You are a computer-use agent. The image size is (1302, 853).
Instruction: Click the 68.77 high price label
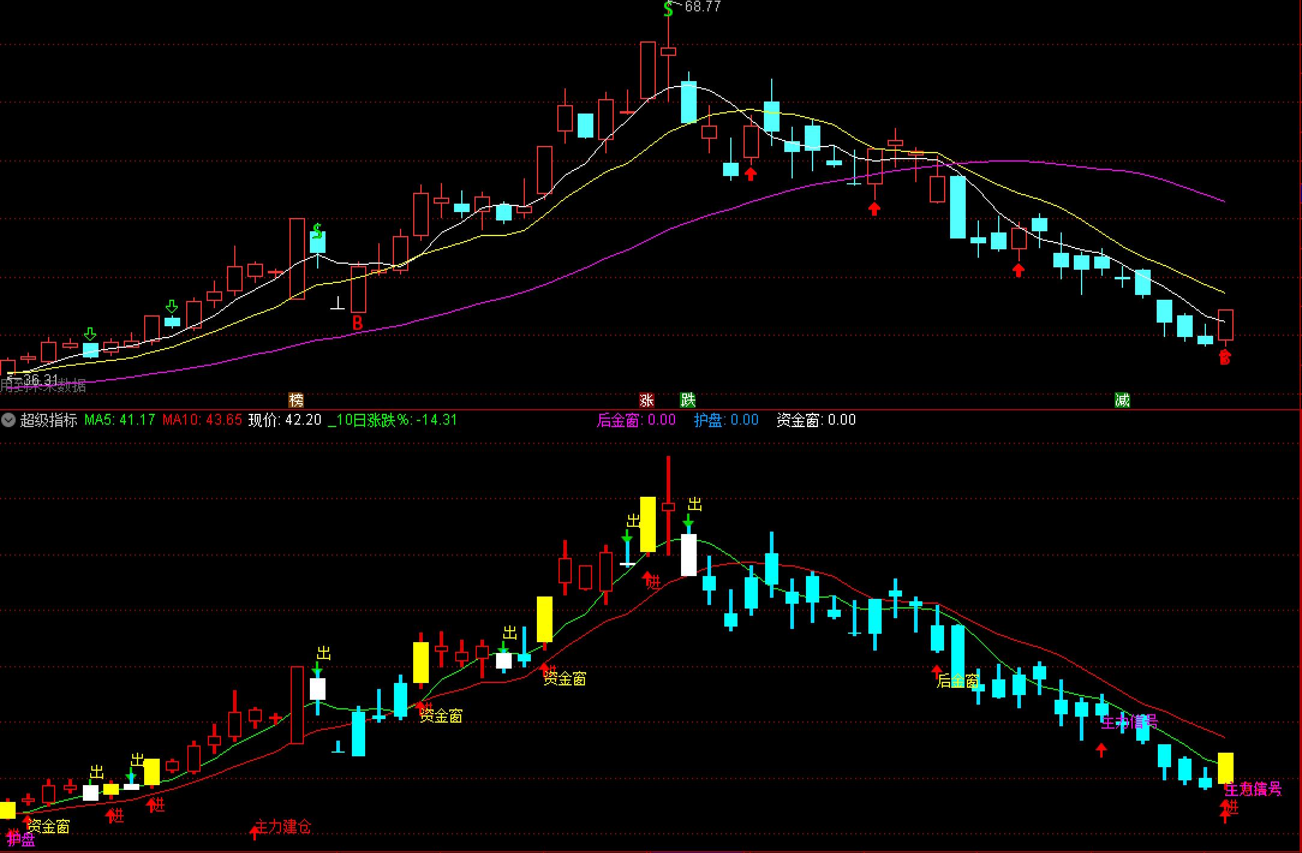point(702,7)
